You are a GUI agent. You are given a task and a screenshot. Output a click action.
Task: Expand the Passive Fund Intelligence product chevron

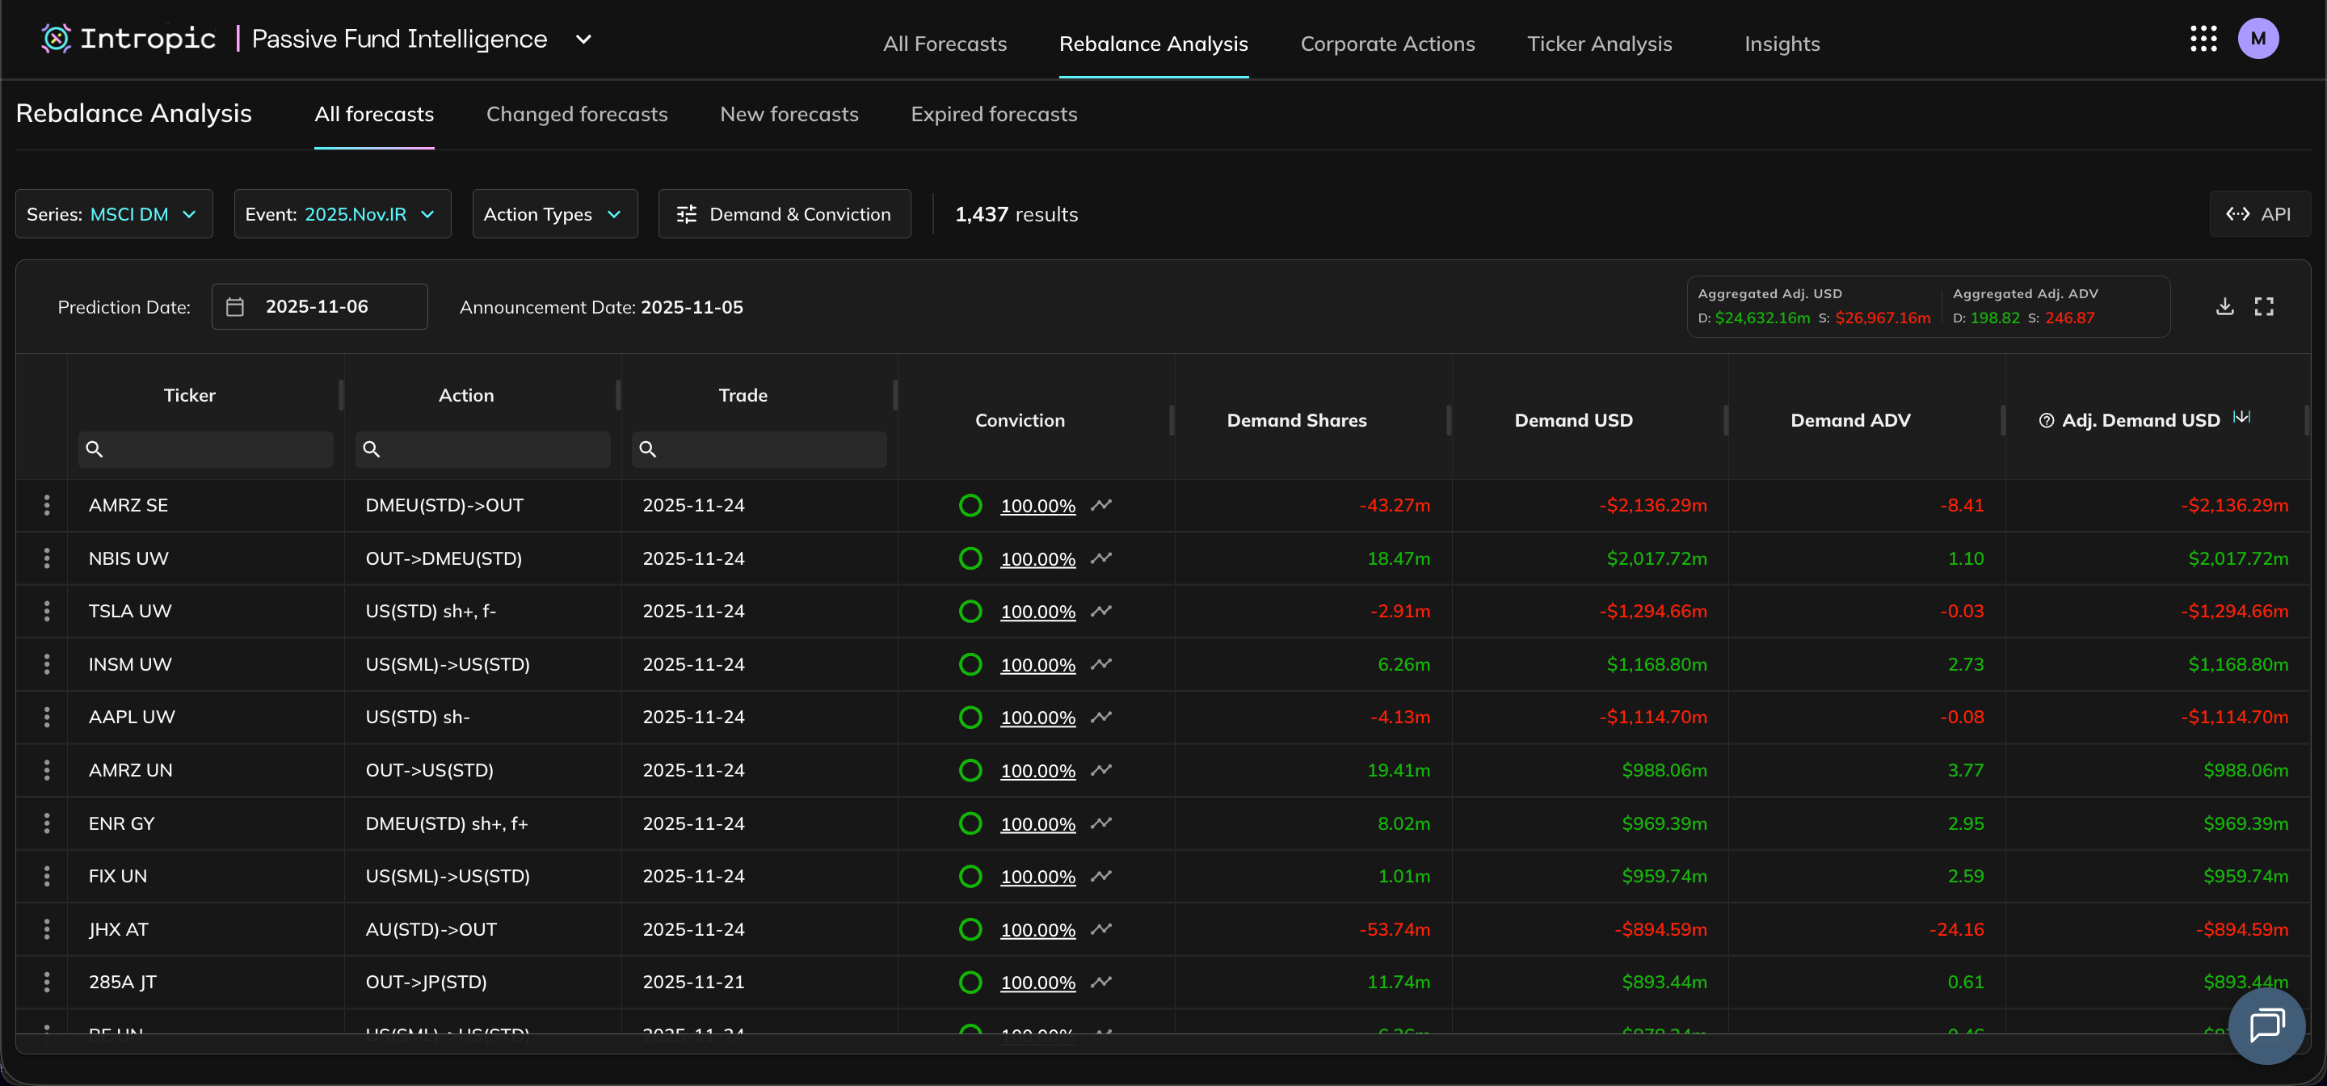583,39
